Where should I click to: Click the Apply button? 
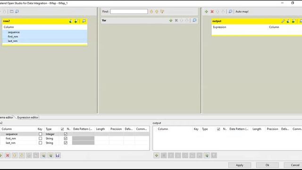click(x=240, y=165)
